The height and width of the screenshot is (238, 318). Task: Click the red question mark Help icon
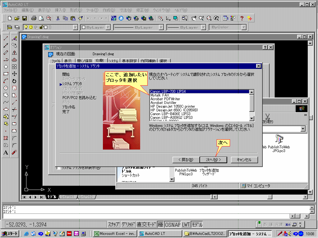(242, 18)
